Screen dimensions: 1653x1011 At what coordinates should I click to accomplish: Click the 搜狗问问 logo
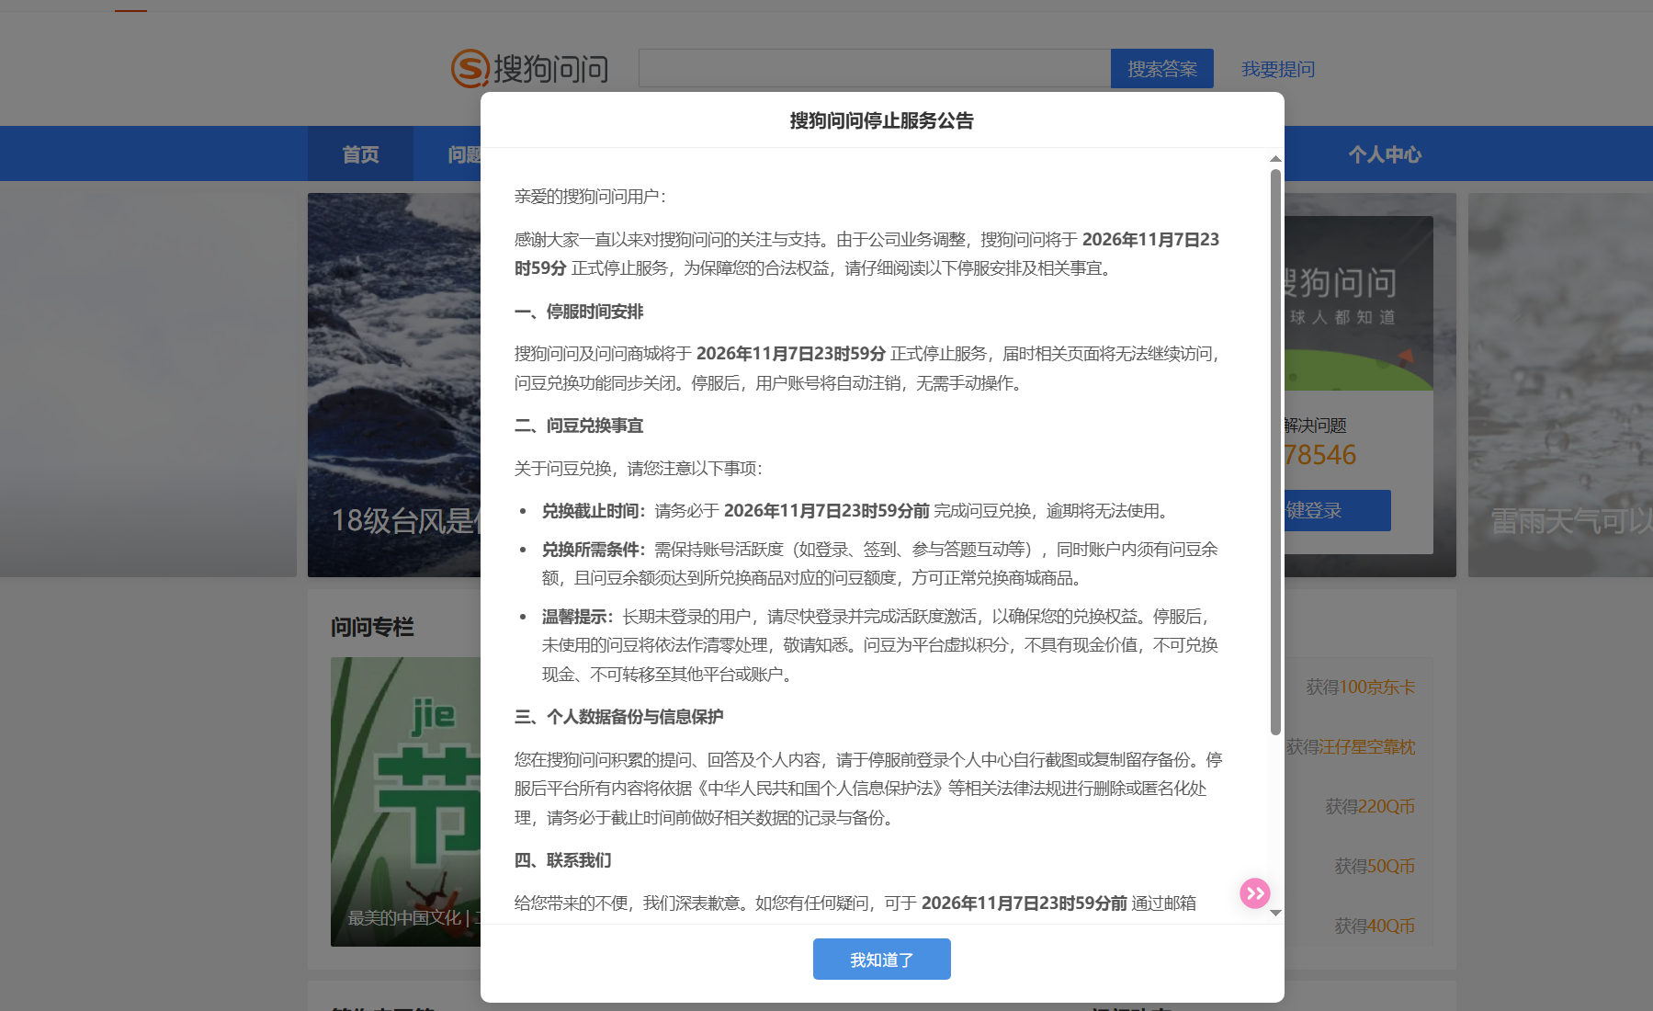point(530,69)
